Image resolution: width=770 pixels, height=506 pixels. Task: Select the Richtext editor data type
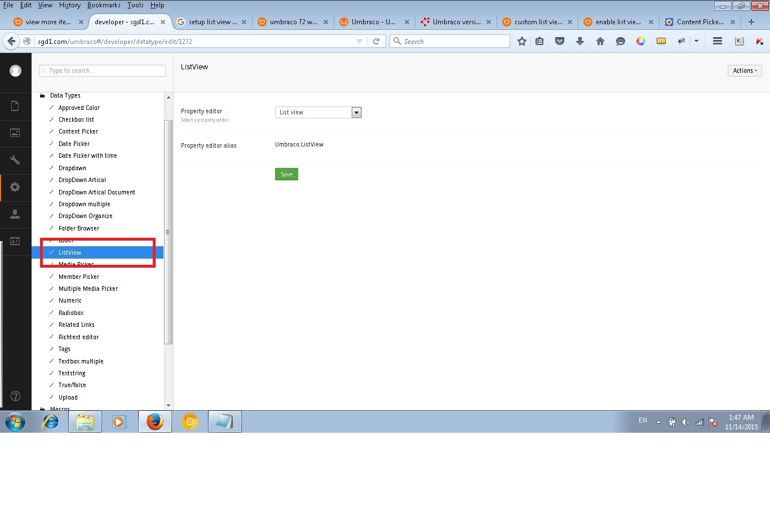[x=79, y=337]
